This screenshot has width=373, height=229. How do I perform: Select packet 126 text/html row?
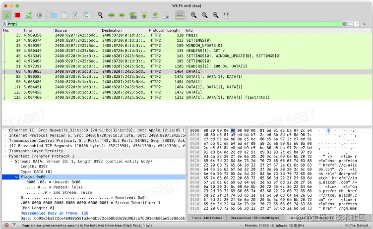click(186, 97)
